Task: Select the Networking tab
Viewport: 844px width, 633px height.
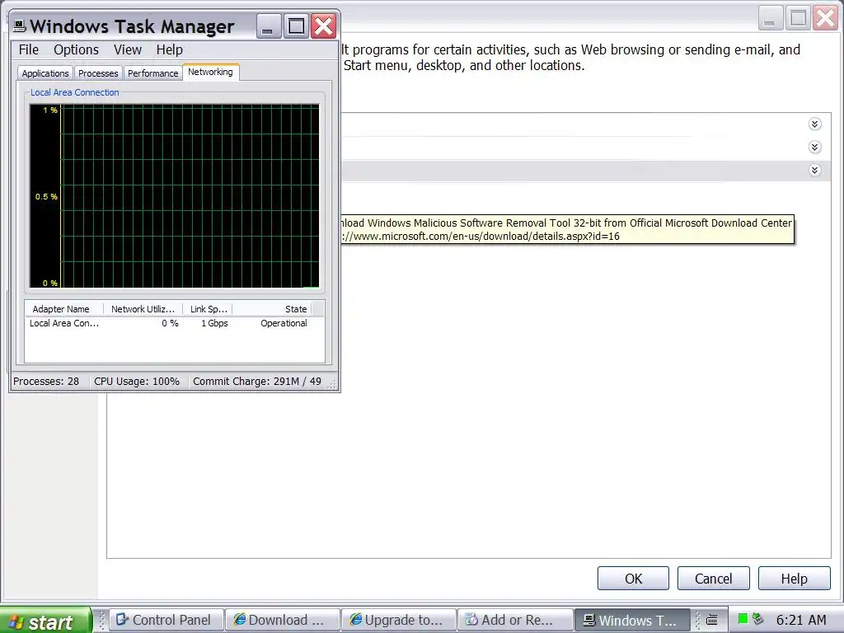Action: pyautogui.click(x=210, y=73)
